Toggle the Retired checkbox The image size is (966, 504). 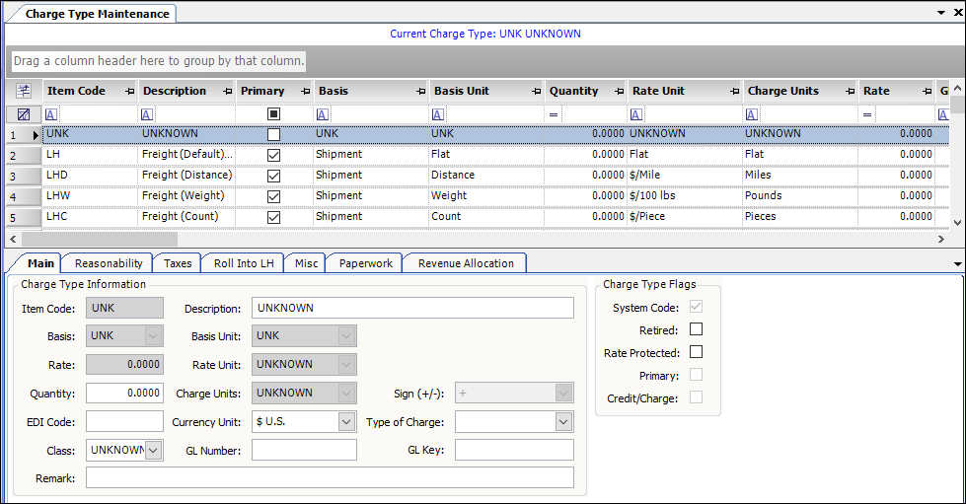coord(696,329)
